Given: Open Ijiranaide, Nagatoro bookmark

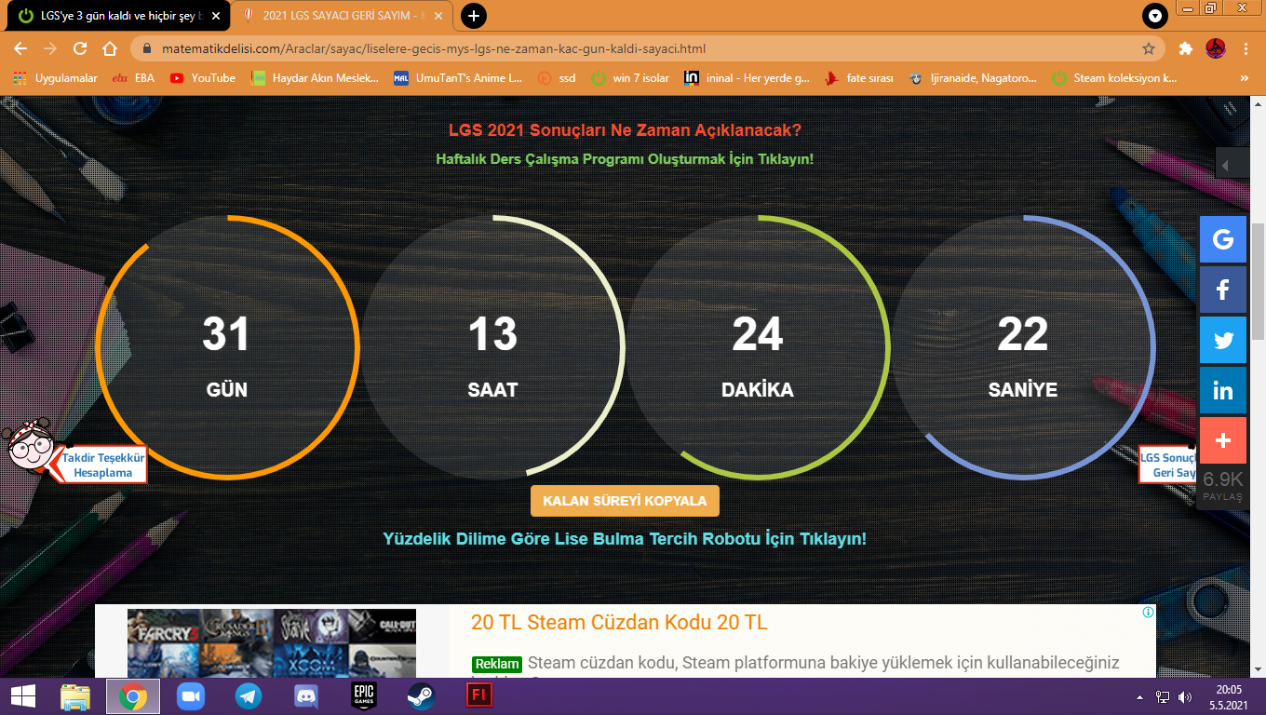Looking at the screenshot, I should point(973,78).
